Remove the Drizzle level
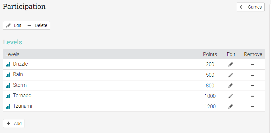 253,65
